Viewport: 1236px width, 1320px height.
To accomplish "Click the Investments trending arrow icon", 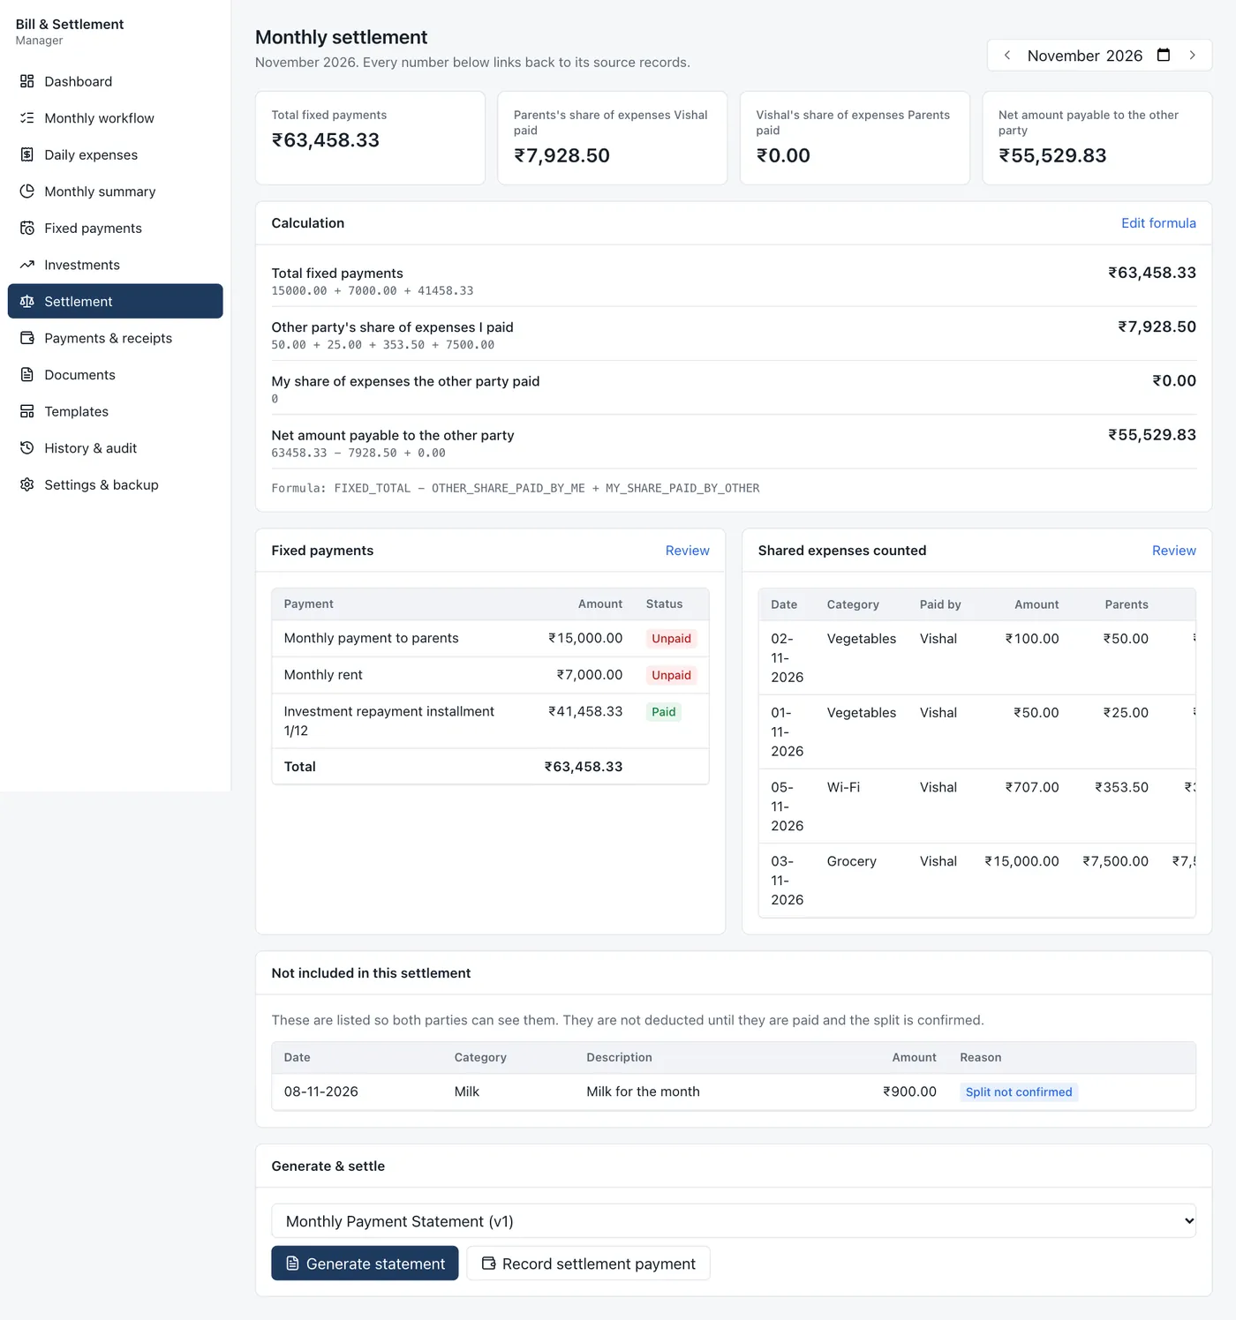I will click(x=27, y=265).
